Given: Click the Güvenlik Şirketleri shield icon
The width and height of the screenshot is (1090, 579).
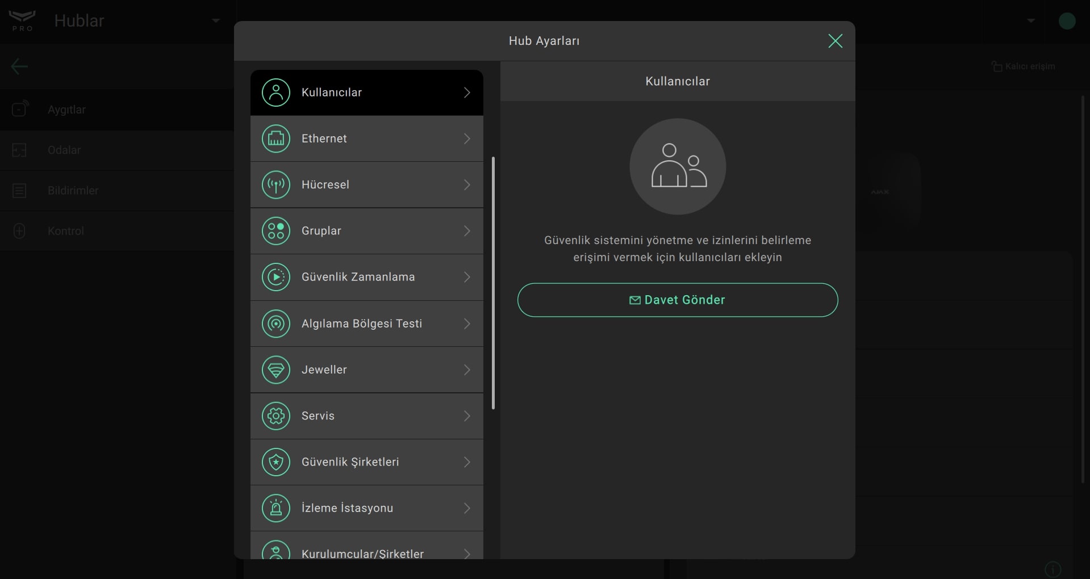Looking at the screenshot, I should (276, 462).
